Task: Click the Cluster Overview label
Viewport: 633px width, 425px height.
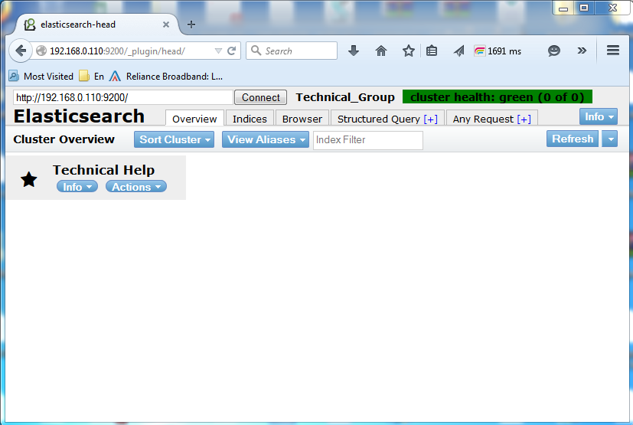Action: pos(64,139)
